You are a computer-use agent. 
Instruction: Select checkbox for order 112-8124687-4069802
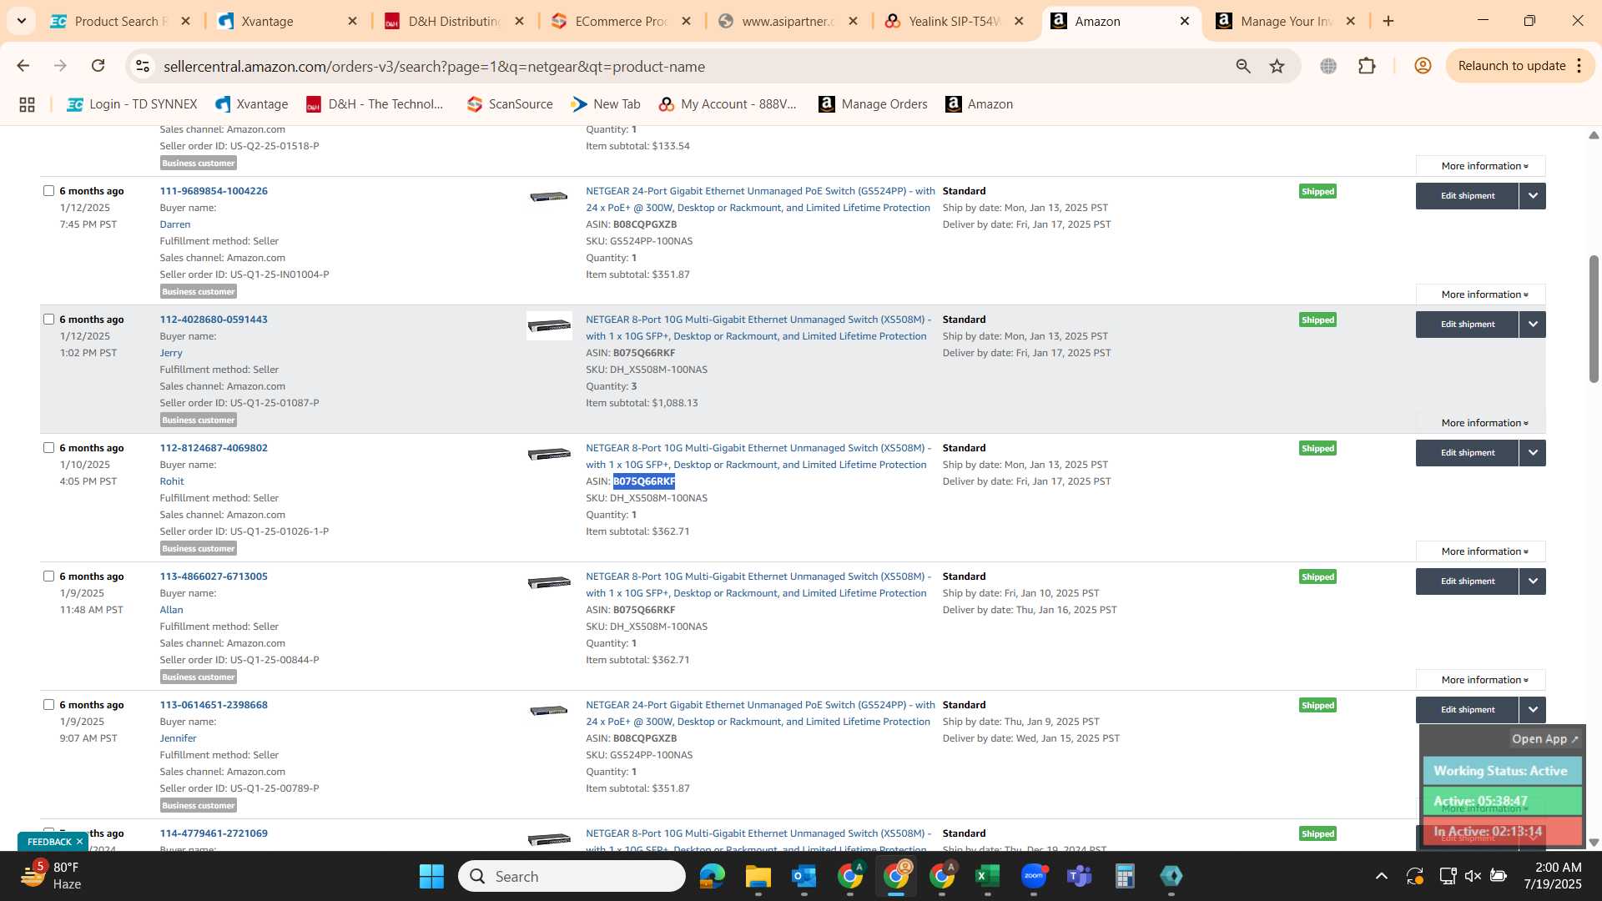48,447
